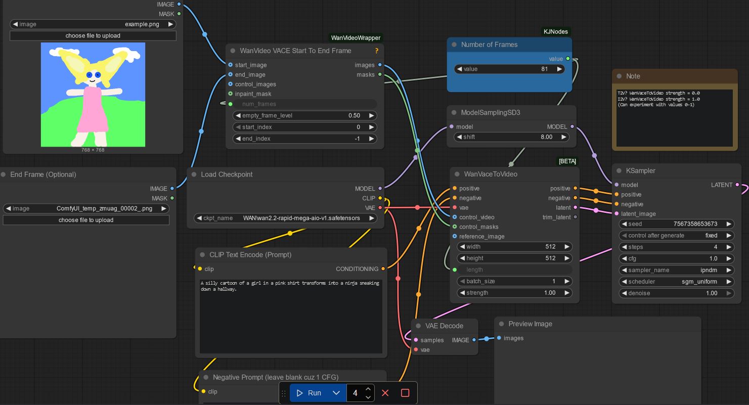Image resolution: width=749 pixels, height=405 pixels.
Task: Click CONDITIONING output socket on CLIP Text Encode
Action: pos(383,269)
